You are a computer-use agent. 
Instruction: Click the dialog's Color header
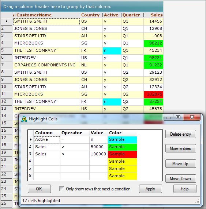click(x=122, y=133)
